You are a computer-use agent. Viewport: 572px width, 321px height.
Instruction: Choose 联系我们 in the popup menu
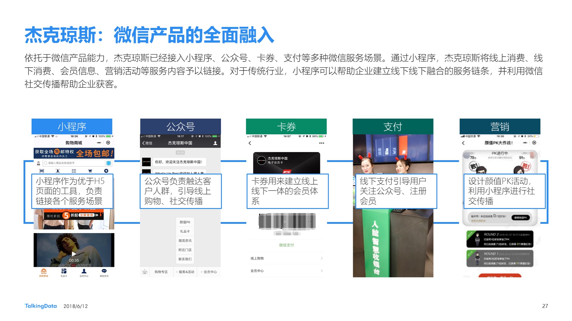pyautogui.click(x=185, y=259)
